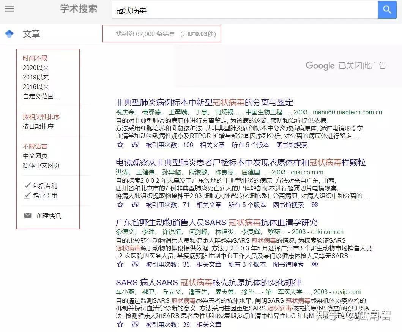Filter results to 2020以来
Viewport: 402px width, 332px height.
point(36,68)
